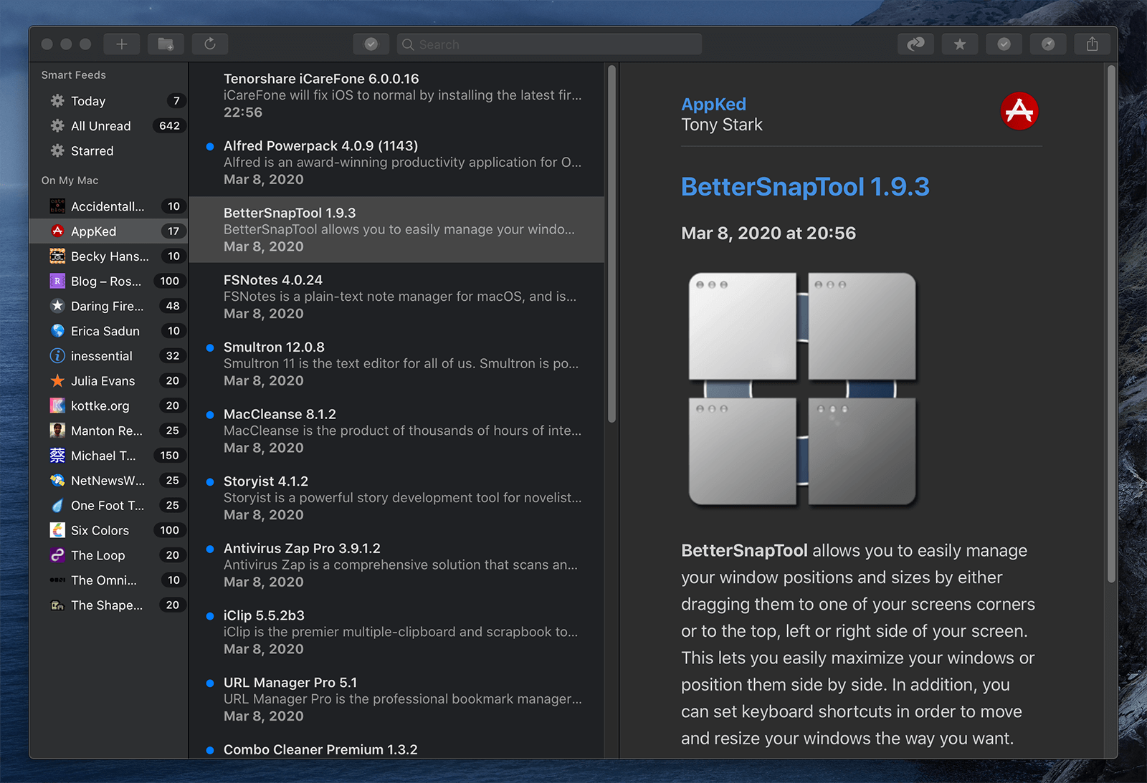
Task: Click the Today unread count badge 7
Action: (176, 101)
